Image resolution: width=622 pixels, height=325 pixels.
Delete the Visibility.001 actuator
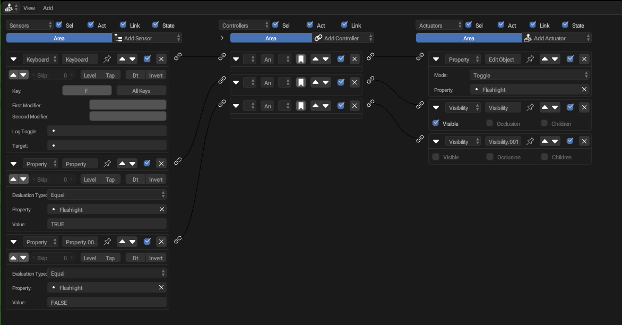click(584, 141)
